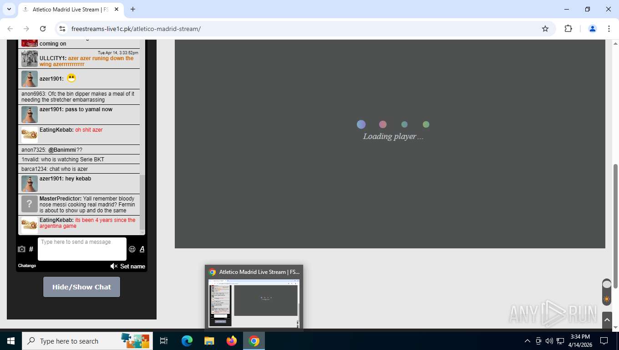Image resolution: width=619 pixels, height=350 pixels.
Task: Open the Chrome three-dot menu
Action: click(609, 29)
